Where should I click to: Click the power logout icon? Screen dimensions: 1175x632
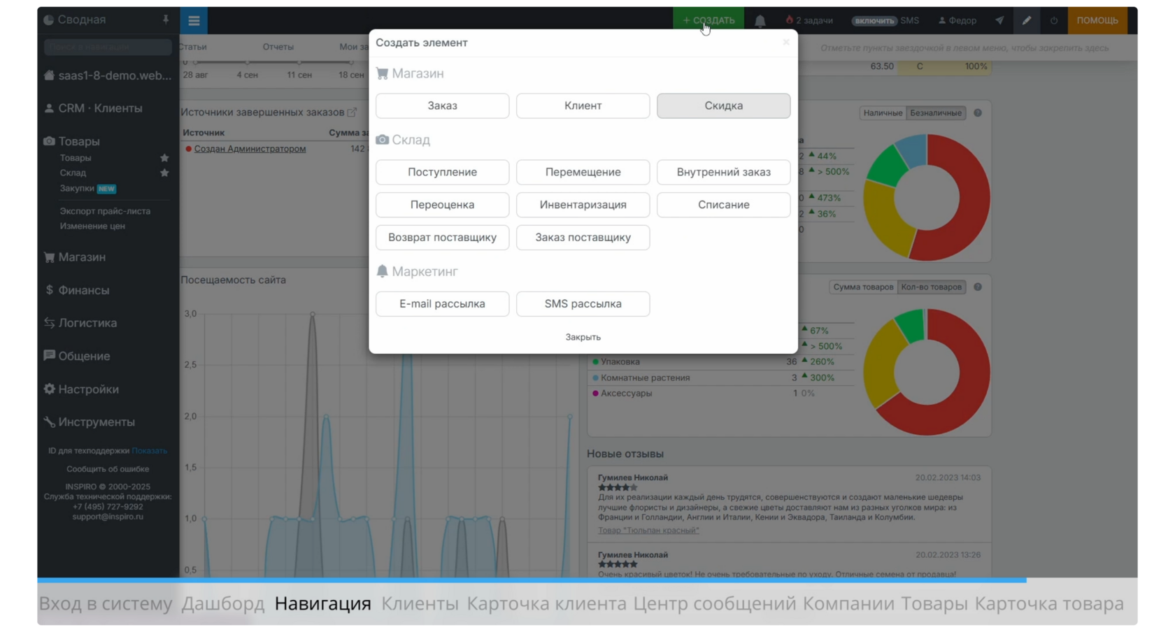(x=1054, y=20)
